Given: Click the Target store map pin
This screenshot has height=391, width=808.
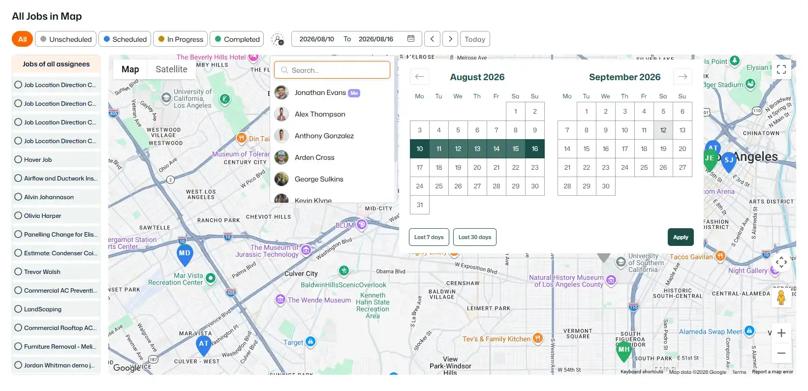Looking at the screenshot, I should coord(311,341).
